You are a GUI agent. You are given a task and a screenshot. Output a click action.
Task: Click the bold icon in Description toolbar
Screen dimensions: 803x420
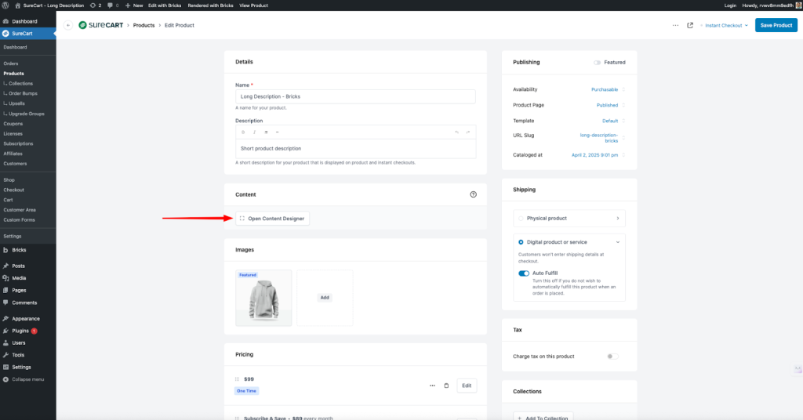(x=243, y=132)
